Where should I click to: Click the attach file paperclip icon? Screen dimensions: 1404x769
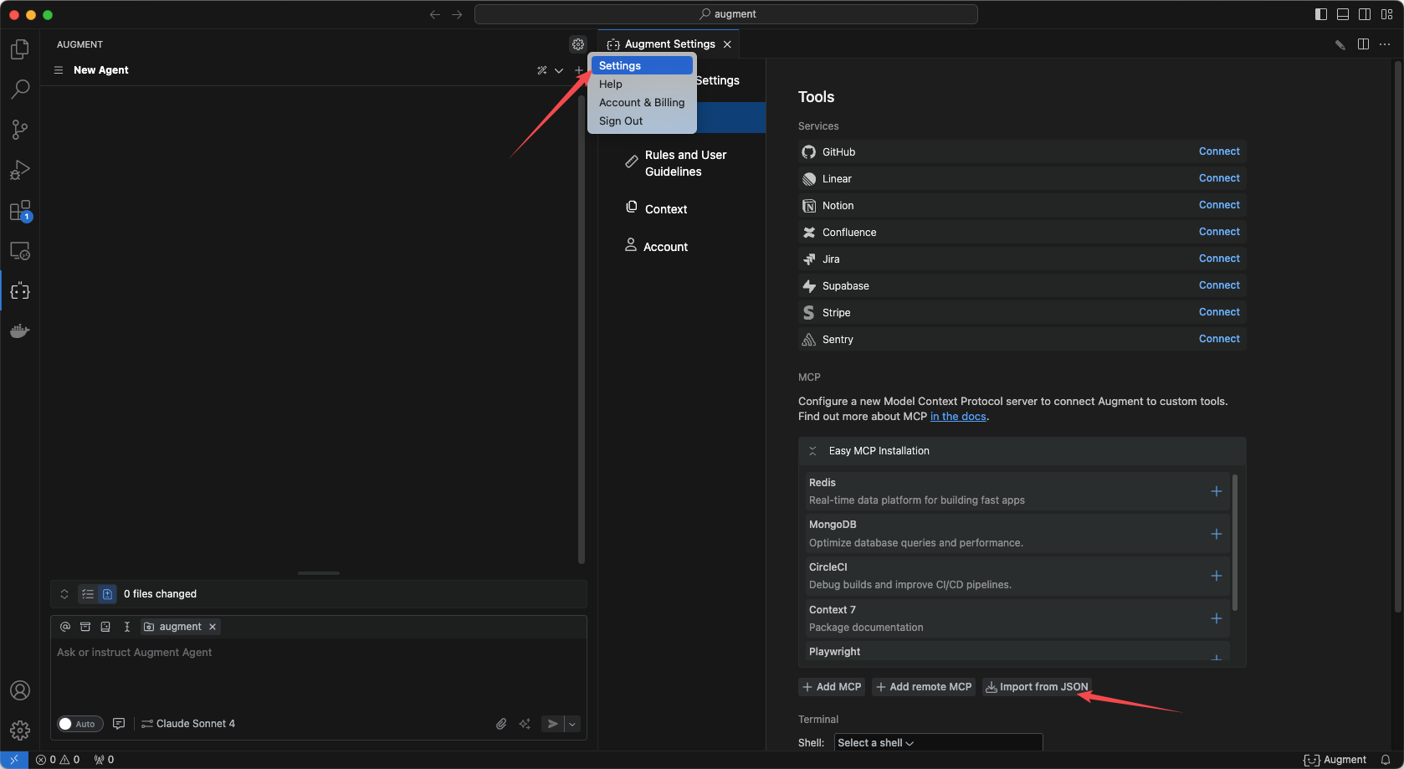click(501, 724)
